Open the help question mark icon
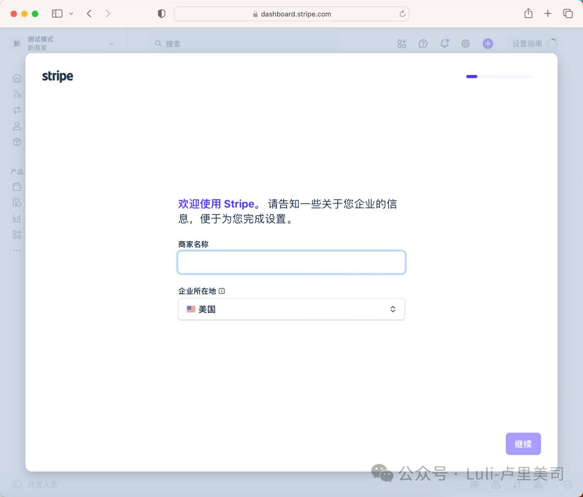 pos(423,44)
